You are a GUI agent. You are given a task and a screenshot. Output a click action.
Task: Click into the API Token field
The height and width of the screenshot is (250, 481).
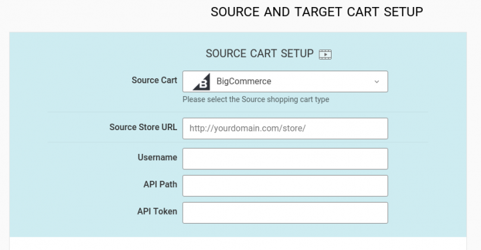coord(285,213)
